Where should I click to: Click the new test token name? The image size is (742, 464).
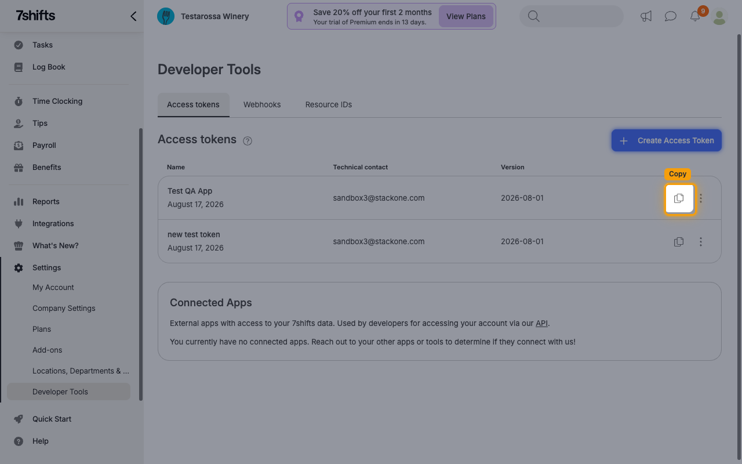[194, 234]
